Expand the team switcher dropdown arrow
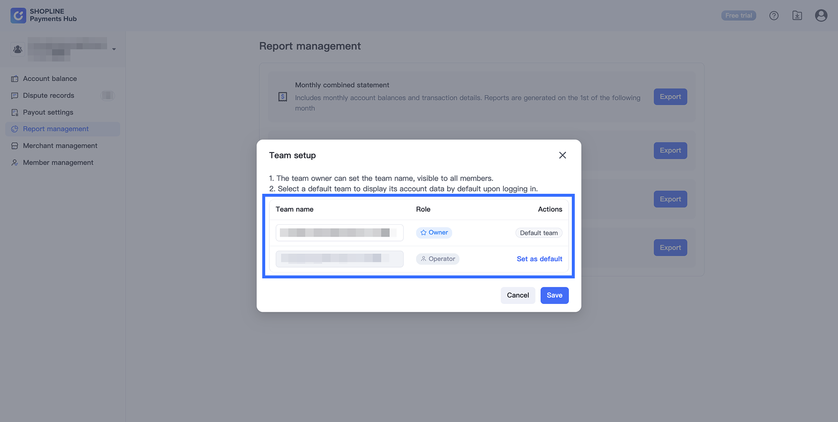Viewport: 838px width, 422px height. [114, 49]
